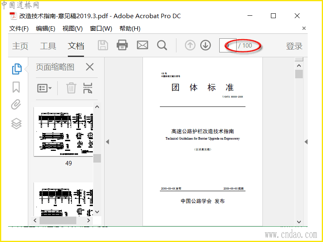Click the thumbnail panel horizontal scroll handle
The width and height of the screenshot is (323, 242).
58,220
